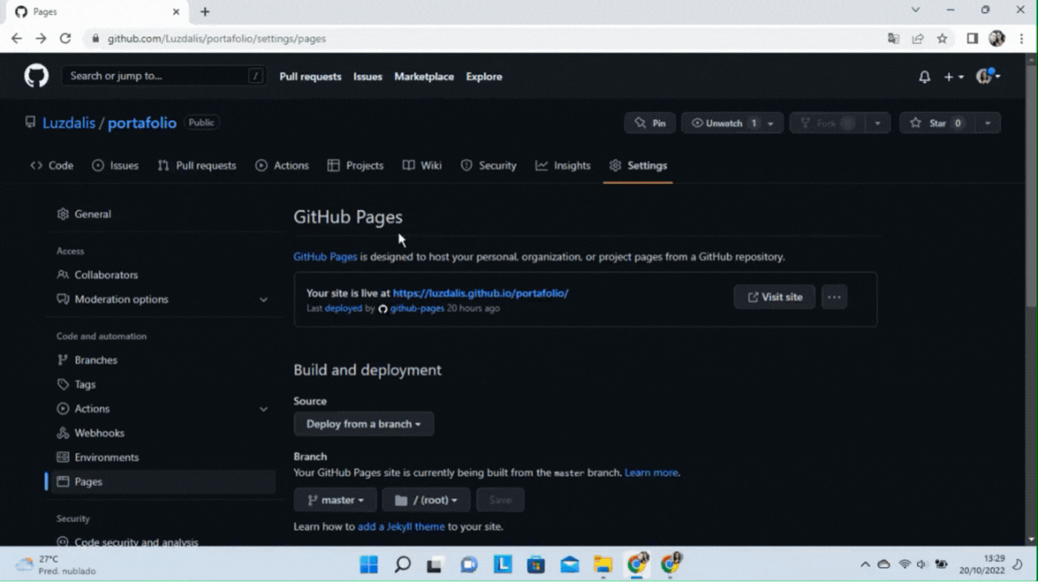This screenshot has width=1038, height=584.
Task: Go to Explore
Action: [484, 76]
